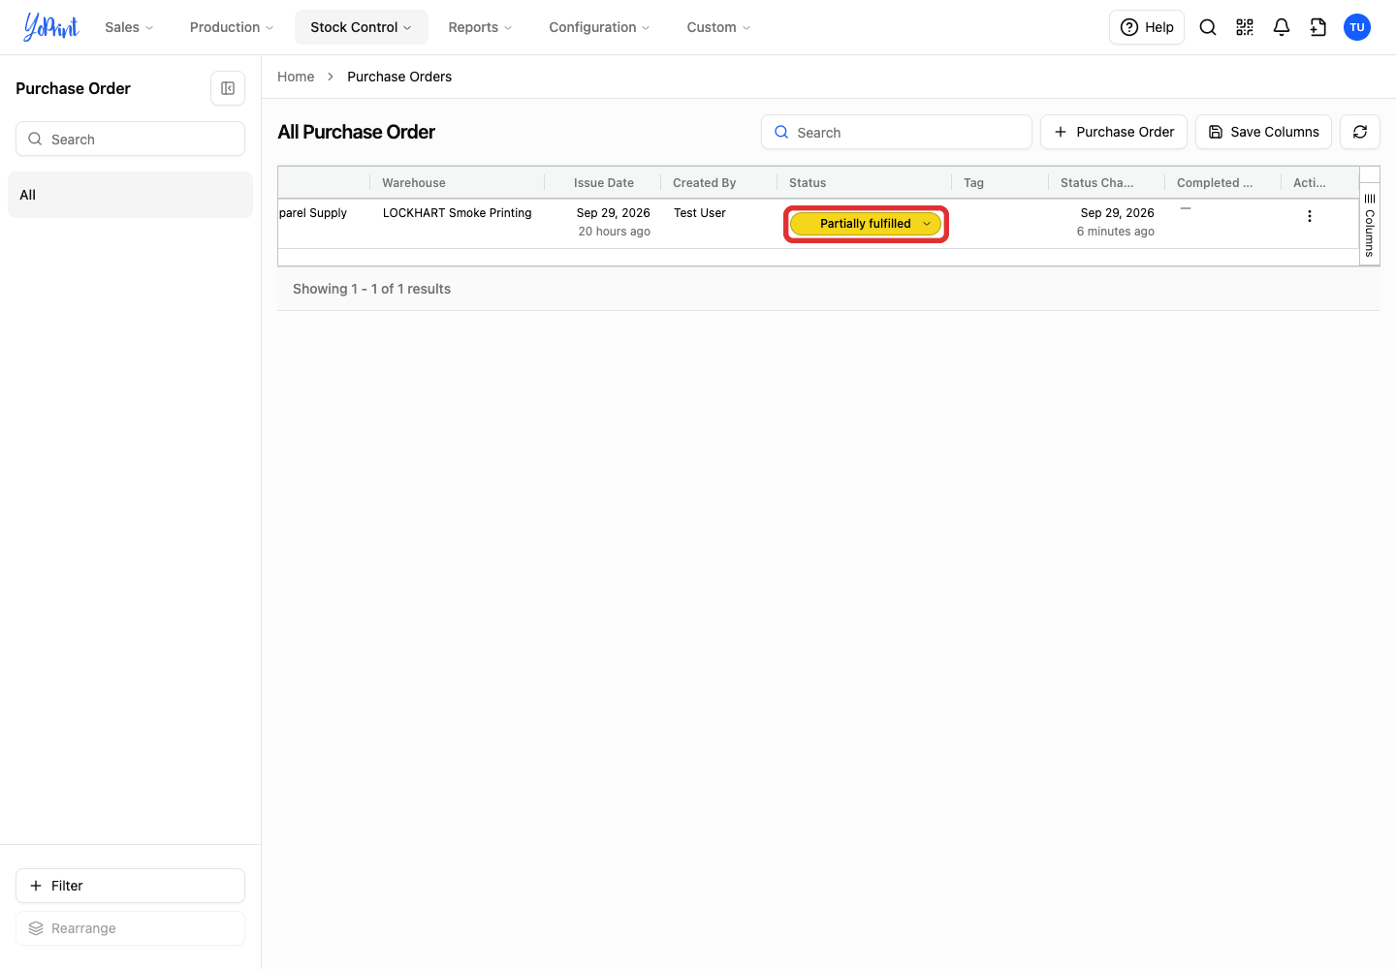Open the notifications bell
The image size is (1396, 969).
tap(1282, 27)
